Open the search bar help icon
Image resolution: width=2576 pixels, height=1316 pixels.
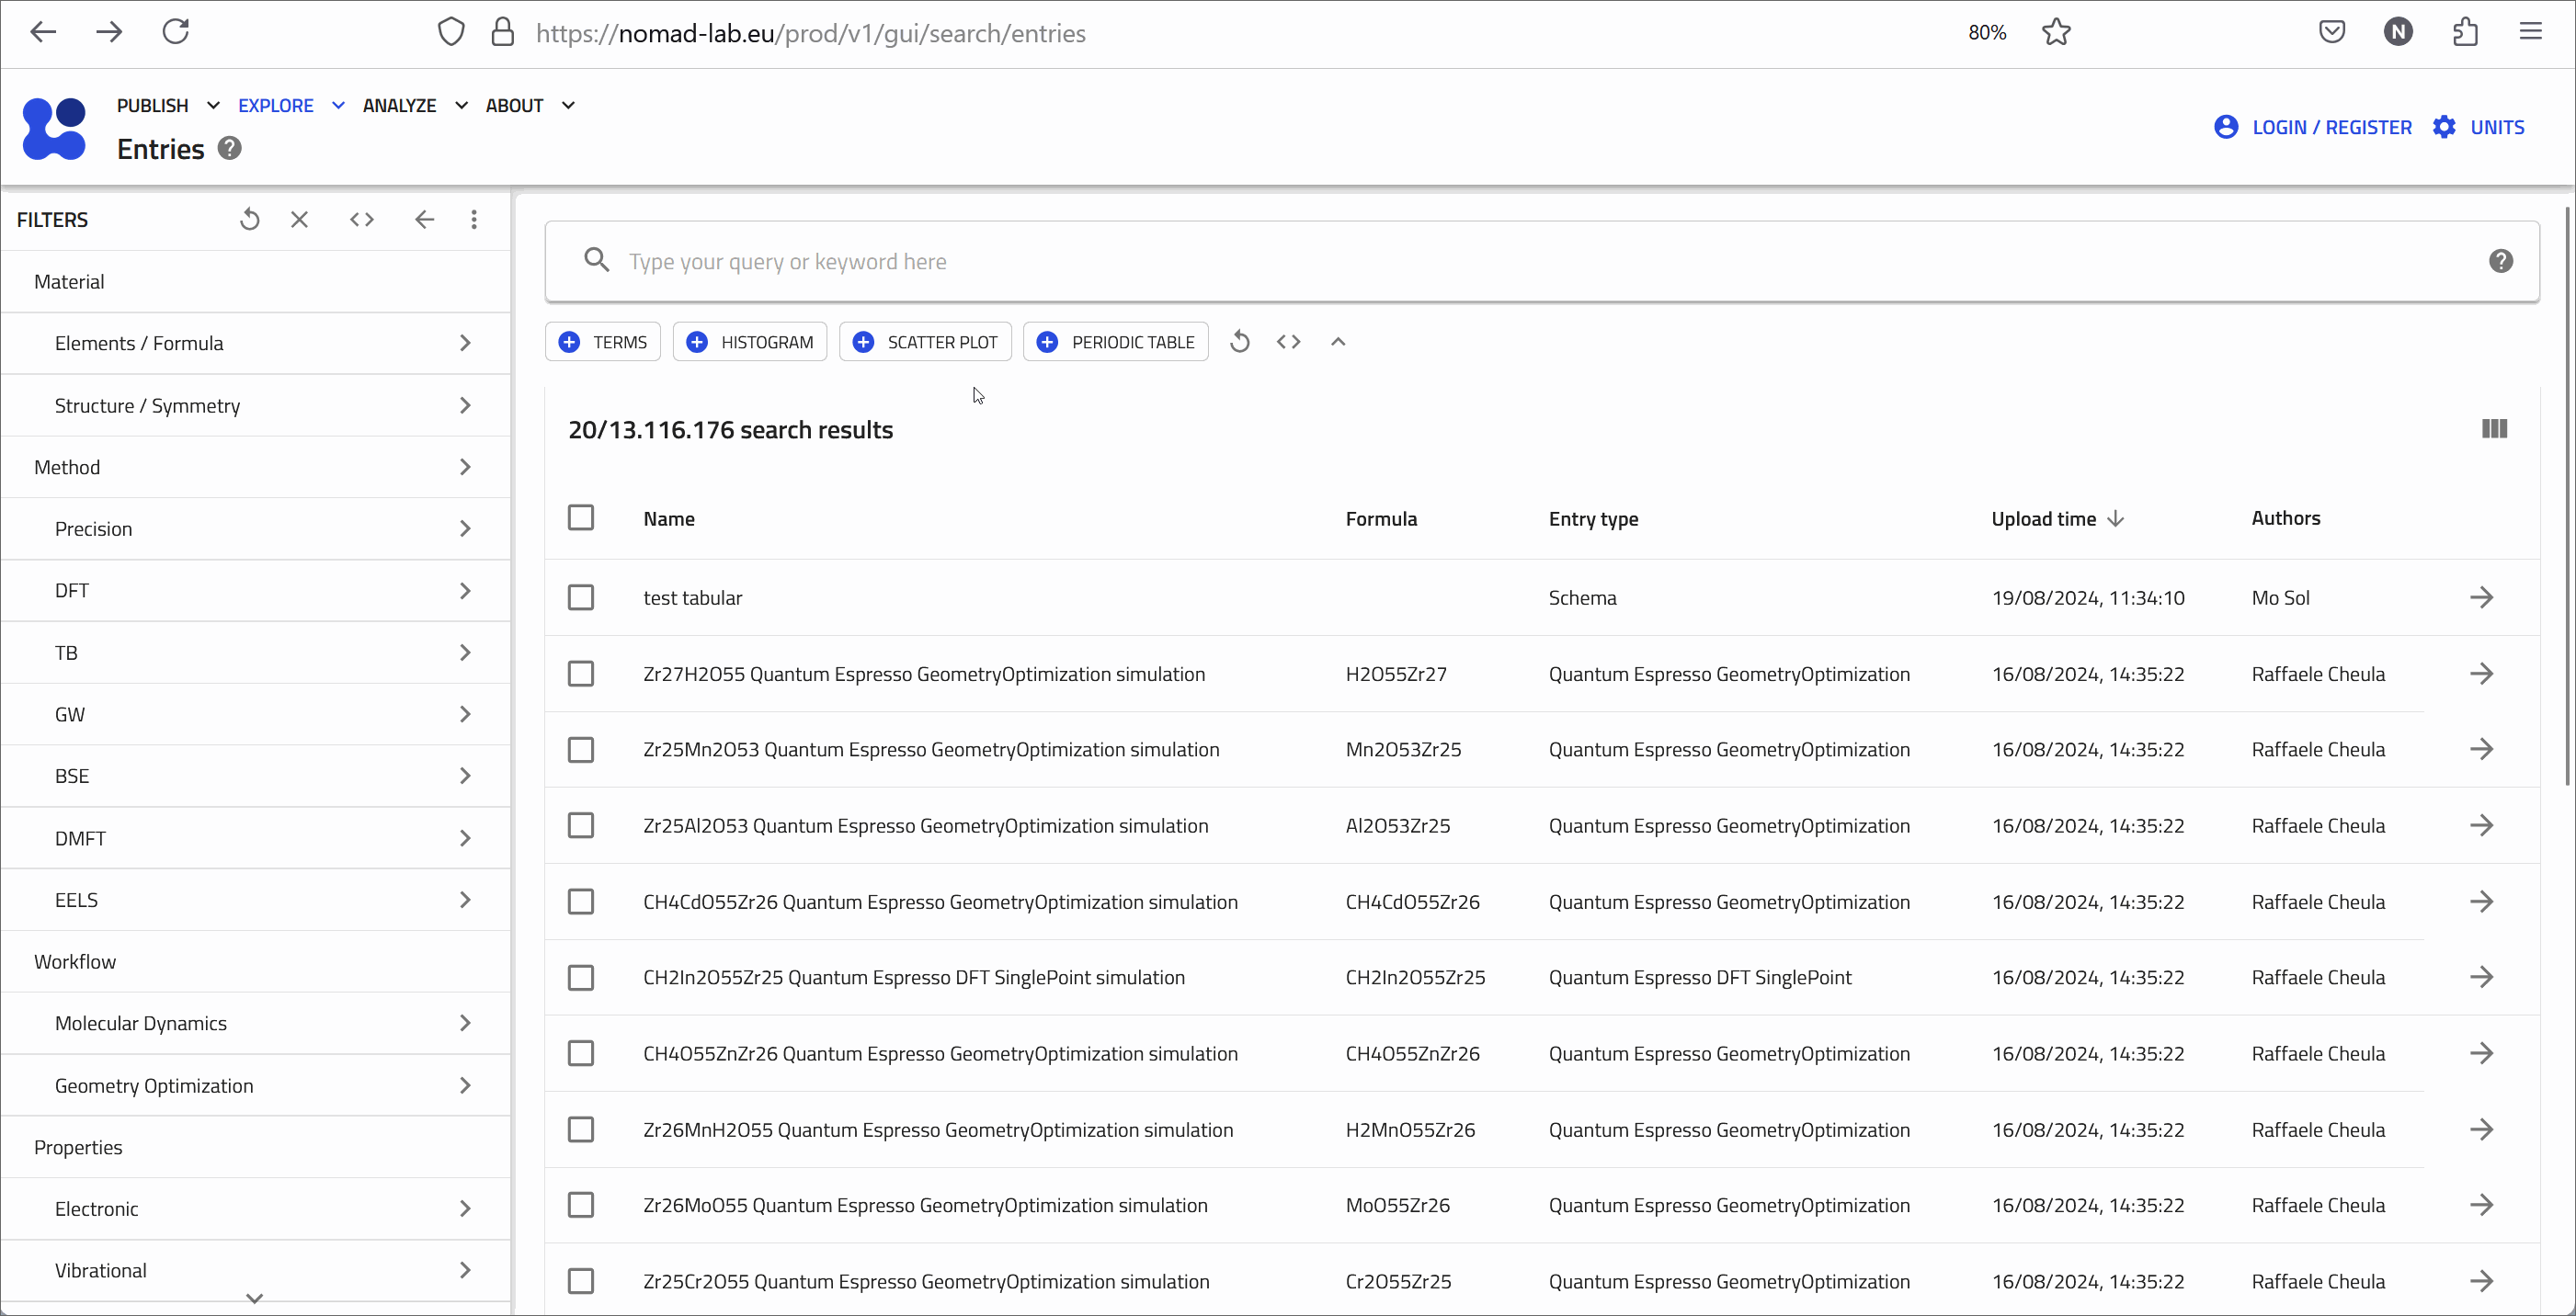tap(2500, 261)
